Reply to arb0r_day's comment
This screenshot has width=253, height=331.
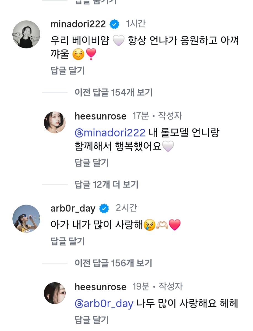coord(68,241)
